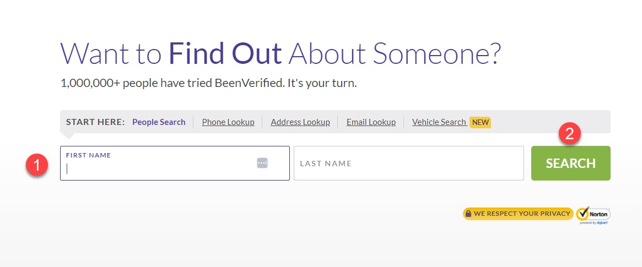Click the red number 2 marker

(x=569, y=133)
